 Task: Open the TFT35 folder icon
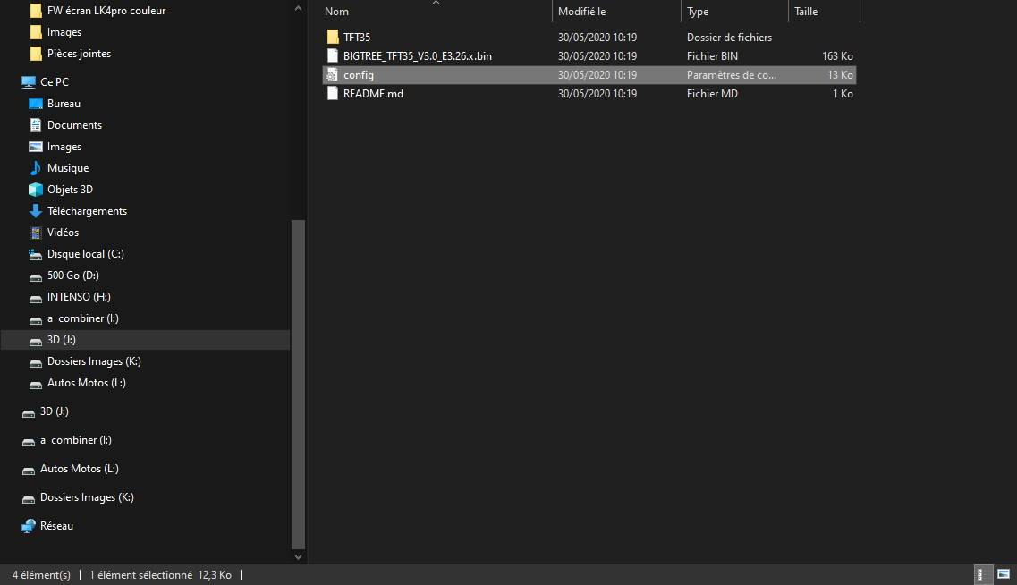pyautogui.click(x=332, y=37)
